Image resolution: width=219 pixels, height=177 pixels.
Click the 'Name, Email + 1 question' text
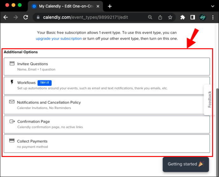[x=36, y=69]
